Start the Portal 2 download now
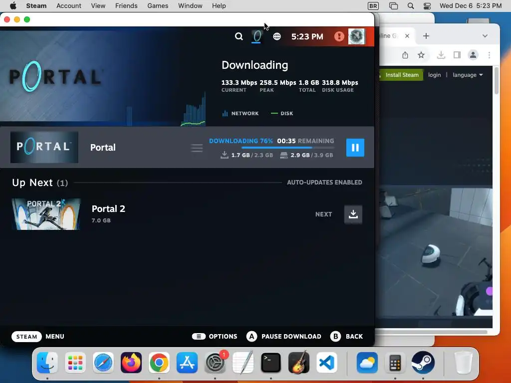 [353, 214]
